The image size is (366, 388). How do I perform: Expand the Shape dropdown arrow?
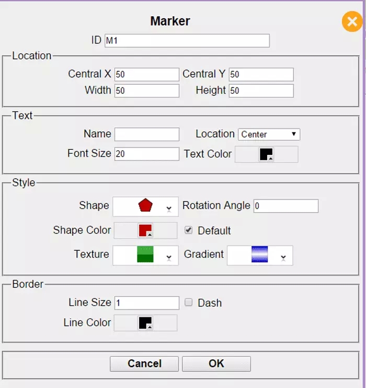click(169, 208)
